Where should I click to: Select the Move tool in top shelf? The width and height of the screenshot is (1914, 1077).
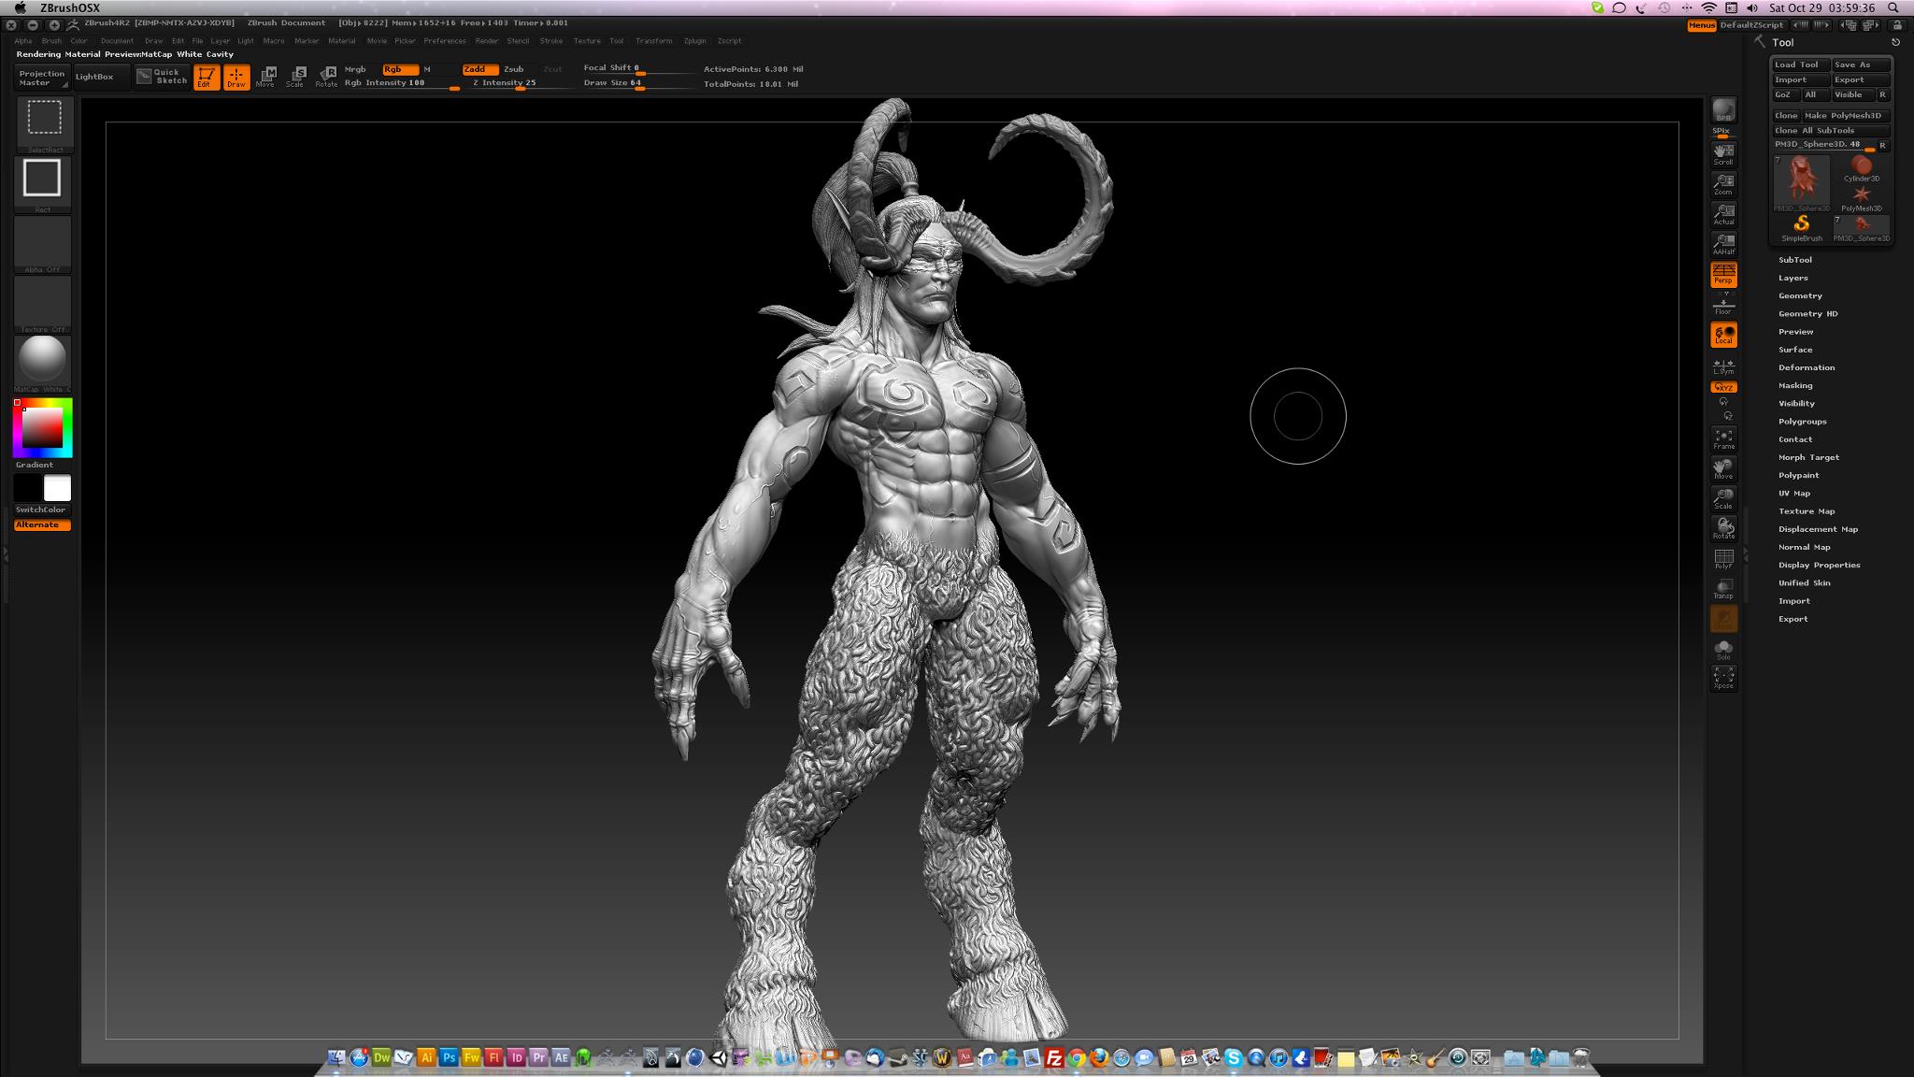[266, 77]
